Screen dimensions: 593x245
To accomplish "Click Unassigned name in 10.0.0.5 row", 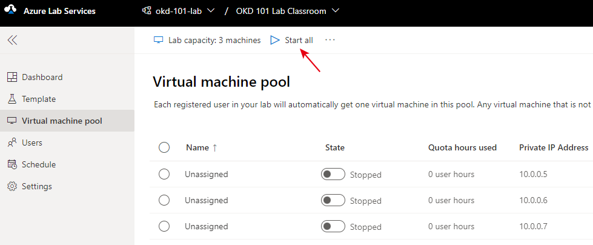I will [206, 174].
